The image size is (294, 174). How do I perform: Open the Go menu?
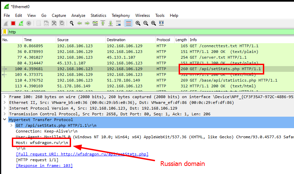(x=44, y=16)
